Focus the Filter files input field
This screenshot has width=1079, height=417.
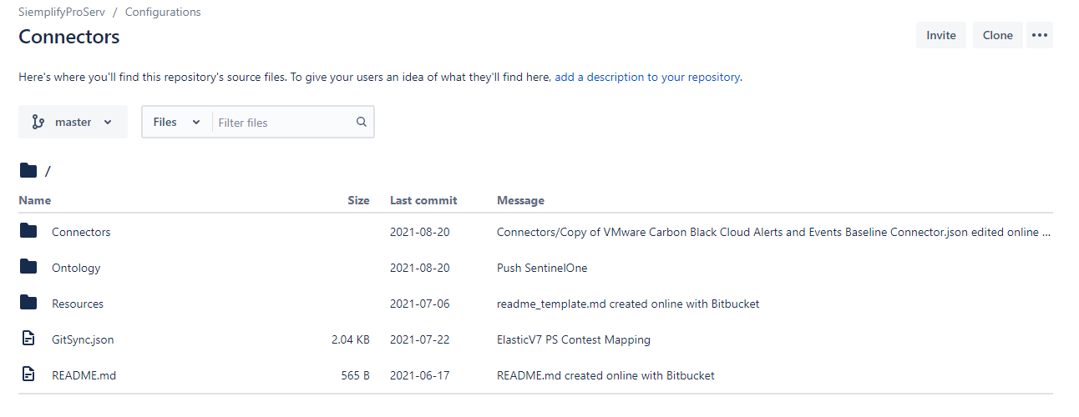click(x=282, y=122)
